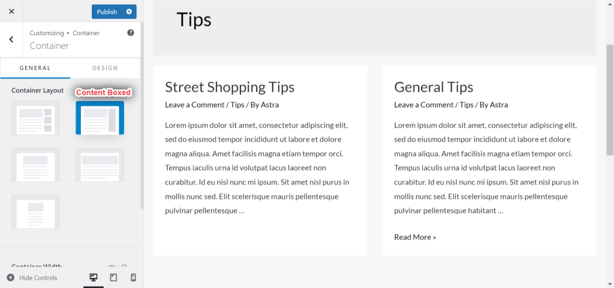Open the Street Shopping Tips post title
This screenshot has width=614, height=288.
point(230,87)
